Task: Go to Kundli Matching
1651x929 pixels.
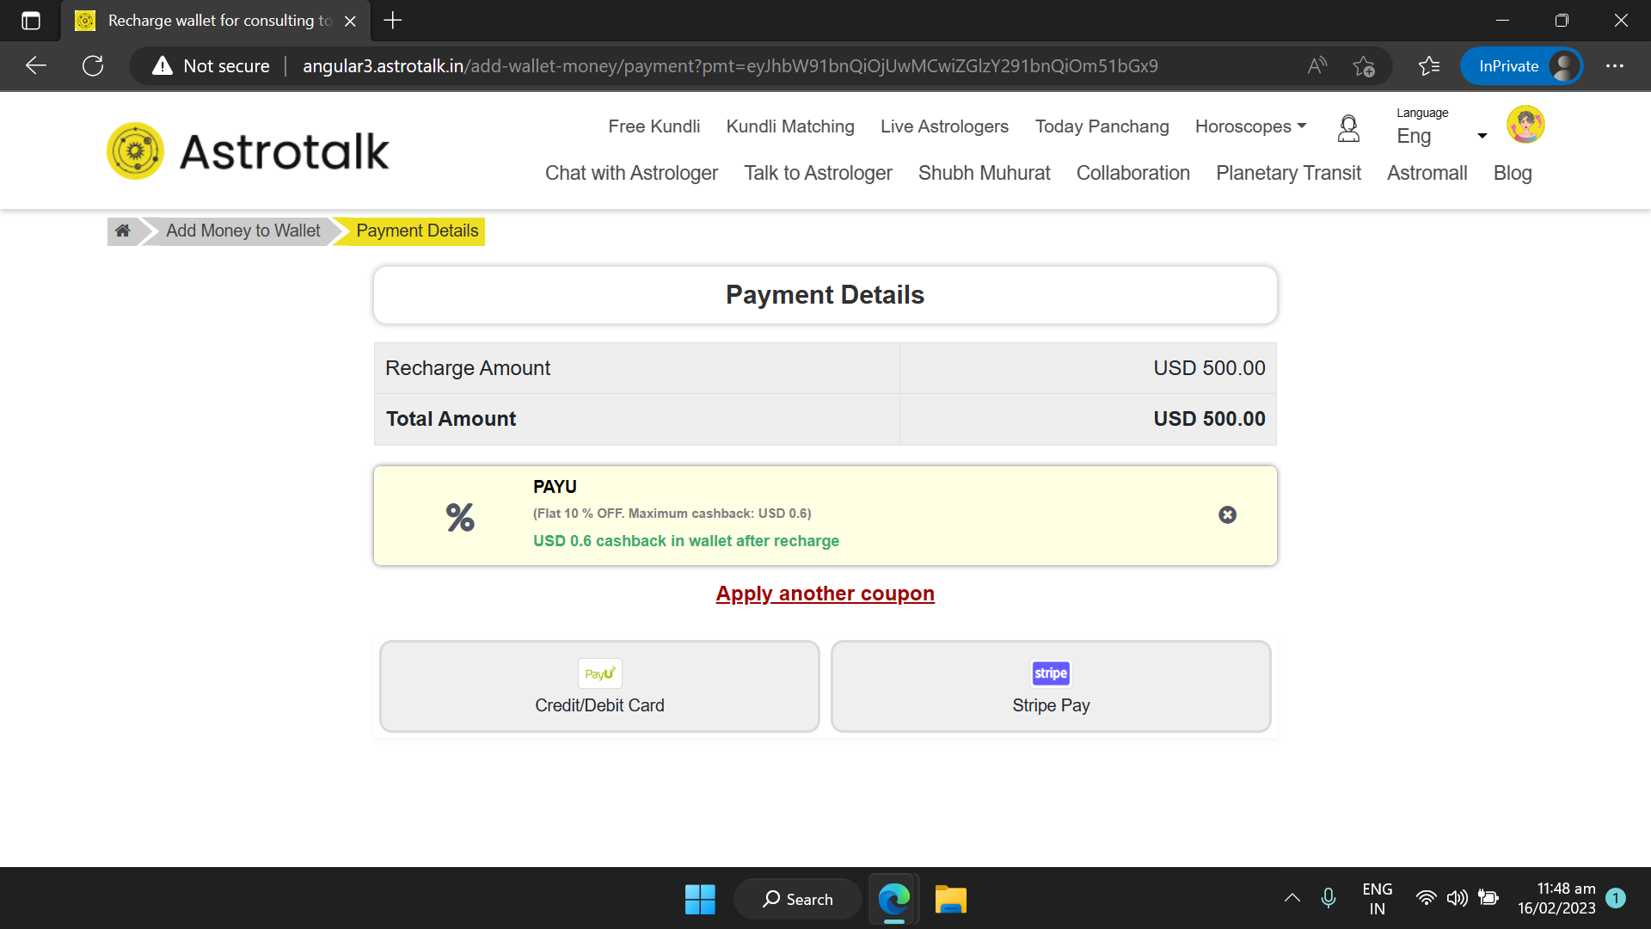Action: [790, 126]
